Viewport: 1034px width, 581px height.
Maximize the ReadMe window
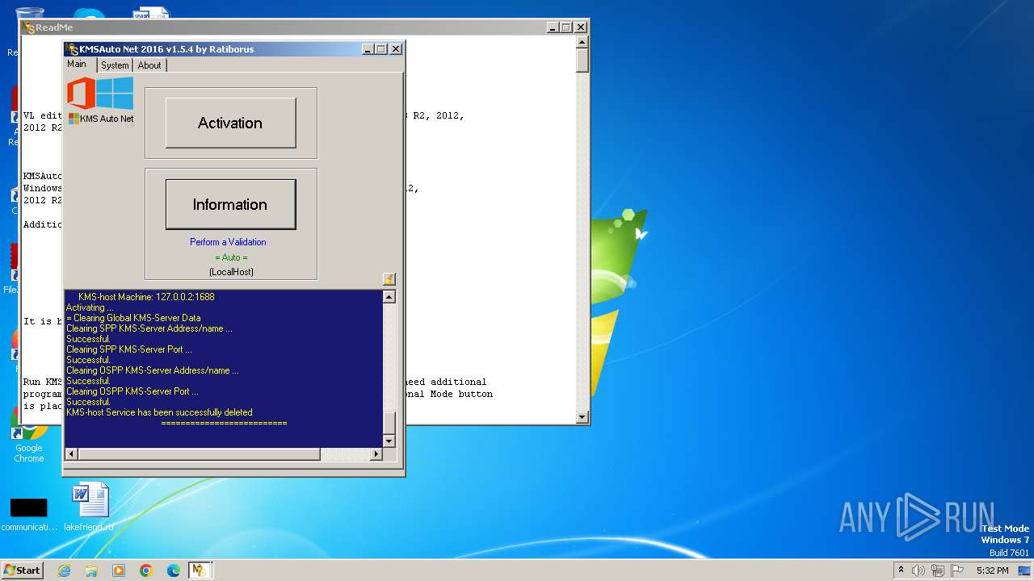[565, 27]
